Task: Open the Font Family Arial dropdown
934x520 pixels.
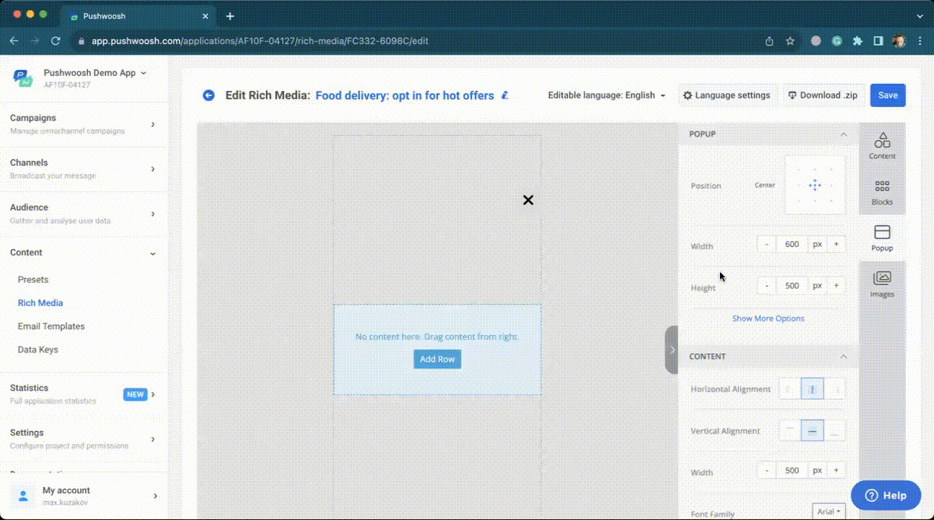Action: (x=828, y=511)
